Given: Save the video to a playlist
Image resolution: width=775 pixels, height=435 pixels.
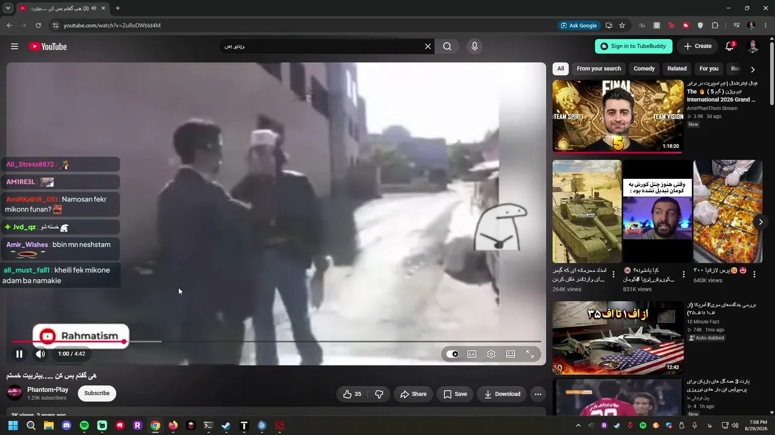Looking at the screenshot, I should [455, 394].
